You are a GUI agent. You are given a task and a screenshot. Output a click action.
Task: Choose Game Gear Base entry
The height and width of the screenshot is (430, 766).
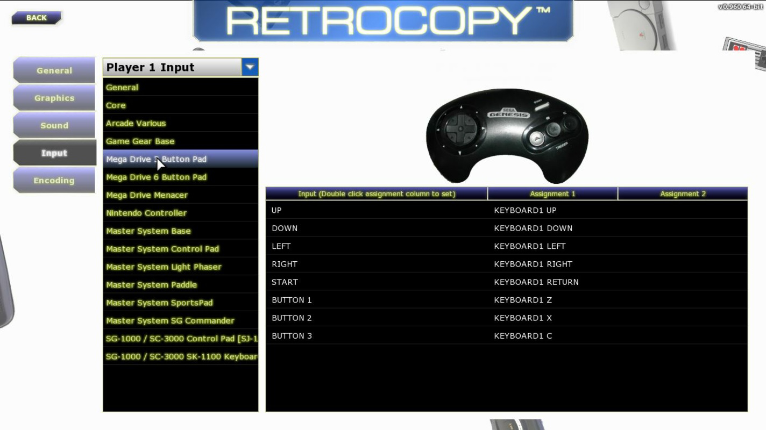180,141
